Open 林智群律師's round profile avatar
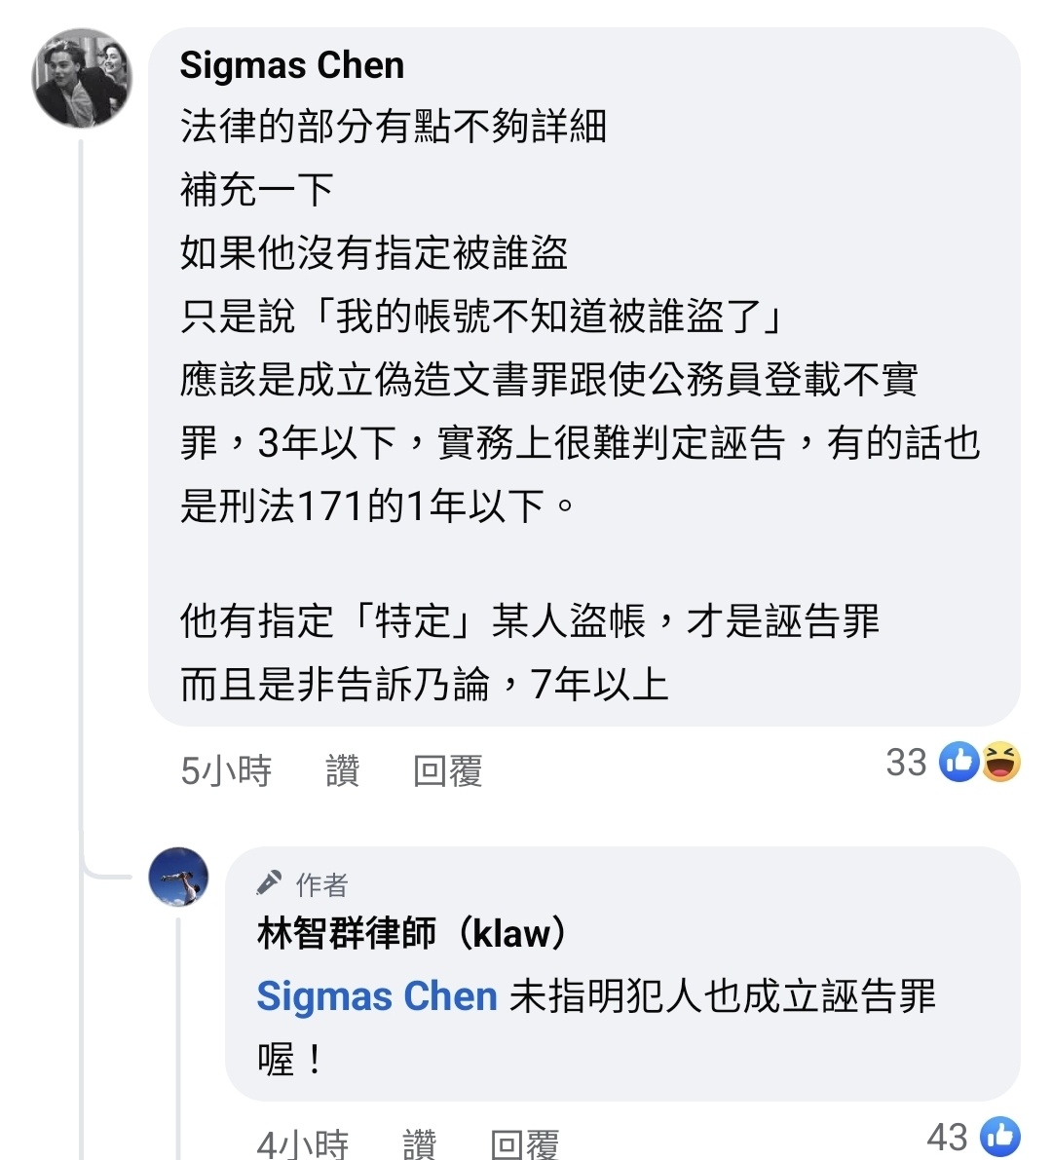Screen dimensions: 1052x1160 pyautogui.click(x=178, y=877)
